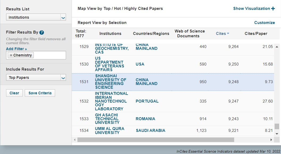
Task: Open Shanghai University of Engineering Science
Action: click(111, 82)
